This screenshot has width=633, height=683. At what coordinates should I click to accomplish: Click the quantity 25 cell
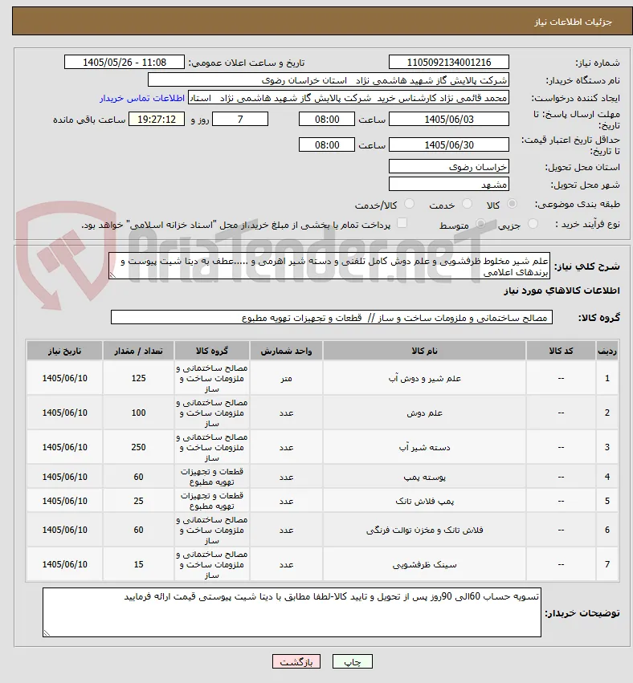(138, 501)
